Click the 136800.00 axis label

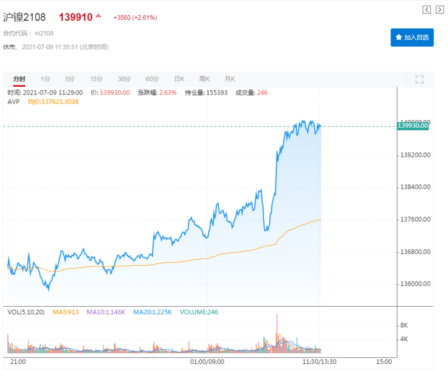click(x=415, y=252)
